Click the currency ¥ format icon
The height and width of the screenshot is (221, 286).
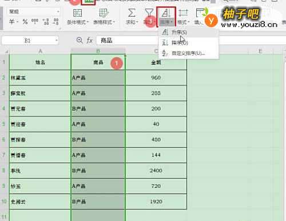point(12,22)
